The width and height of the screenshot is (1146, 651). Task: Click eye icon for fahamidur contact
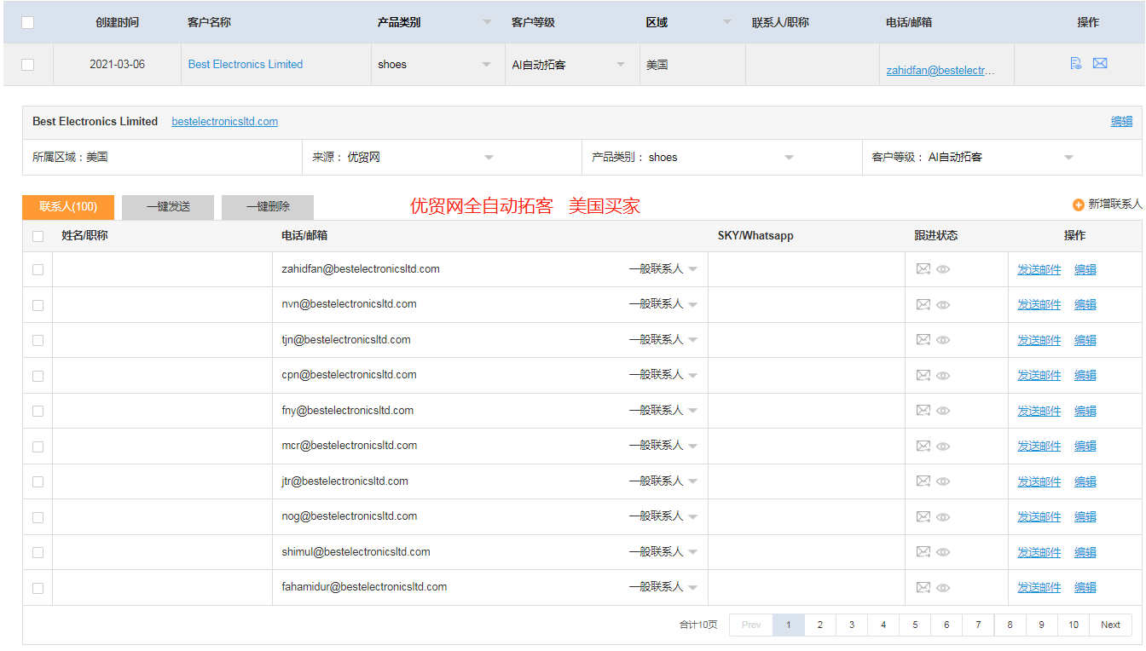943,587
